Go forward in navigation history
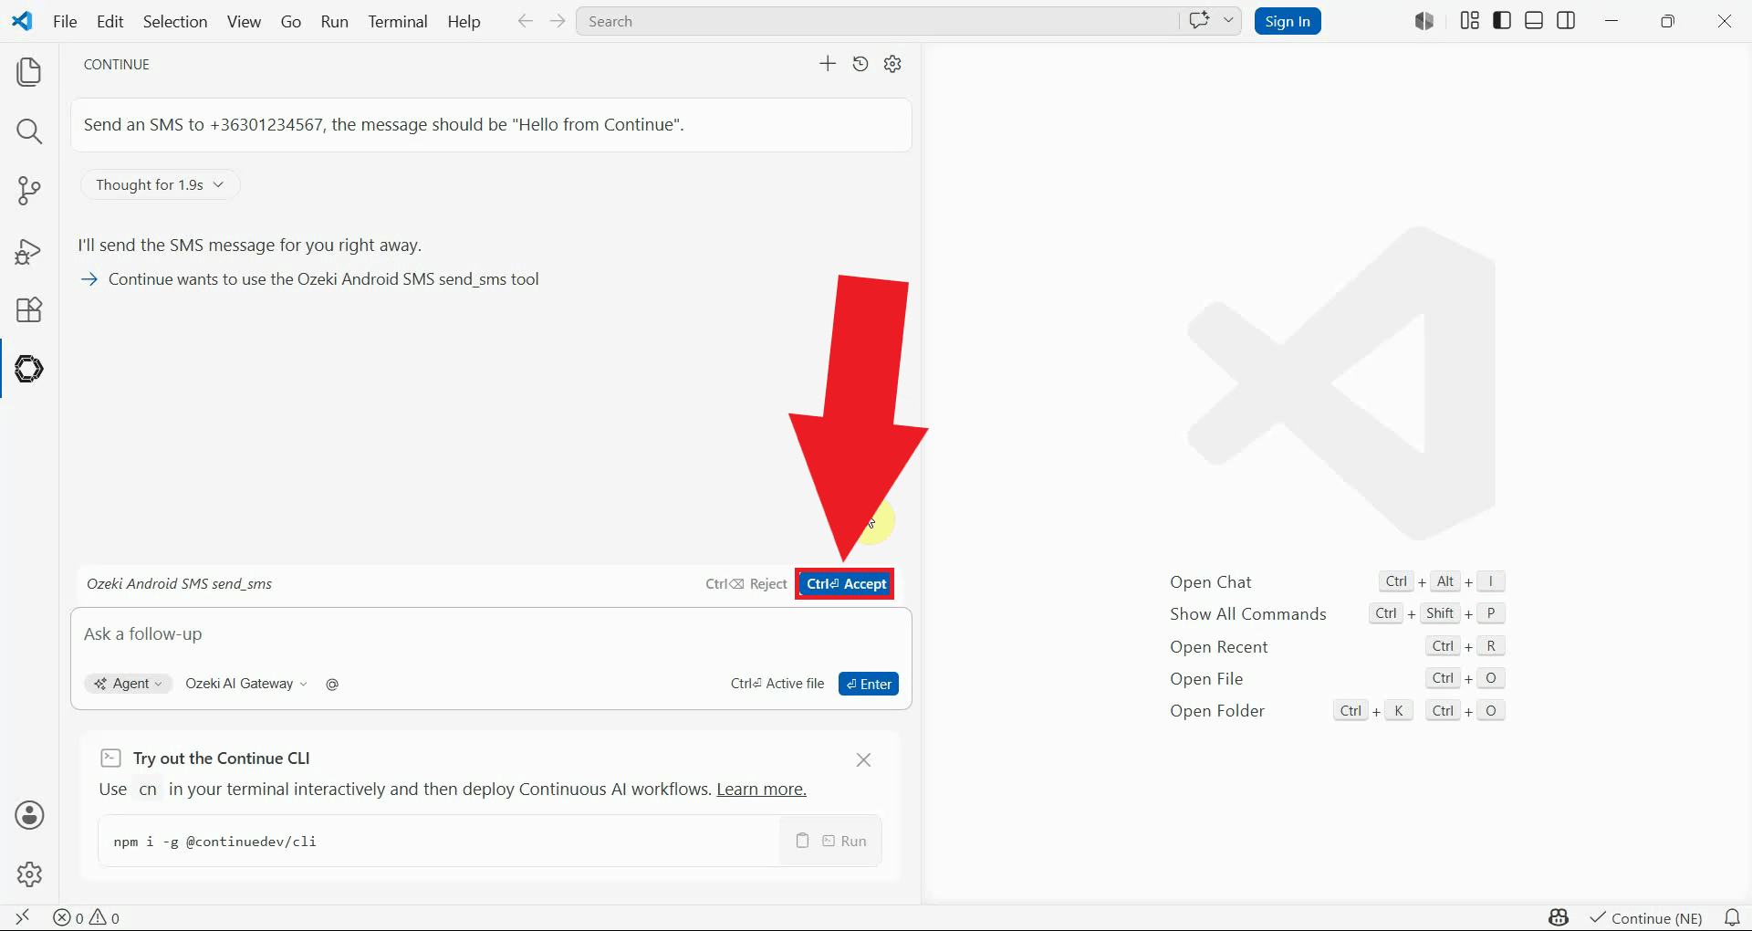Screen dimensions: 1752x931 [x=558, y=21]
